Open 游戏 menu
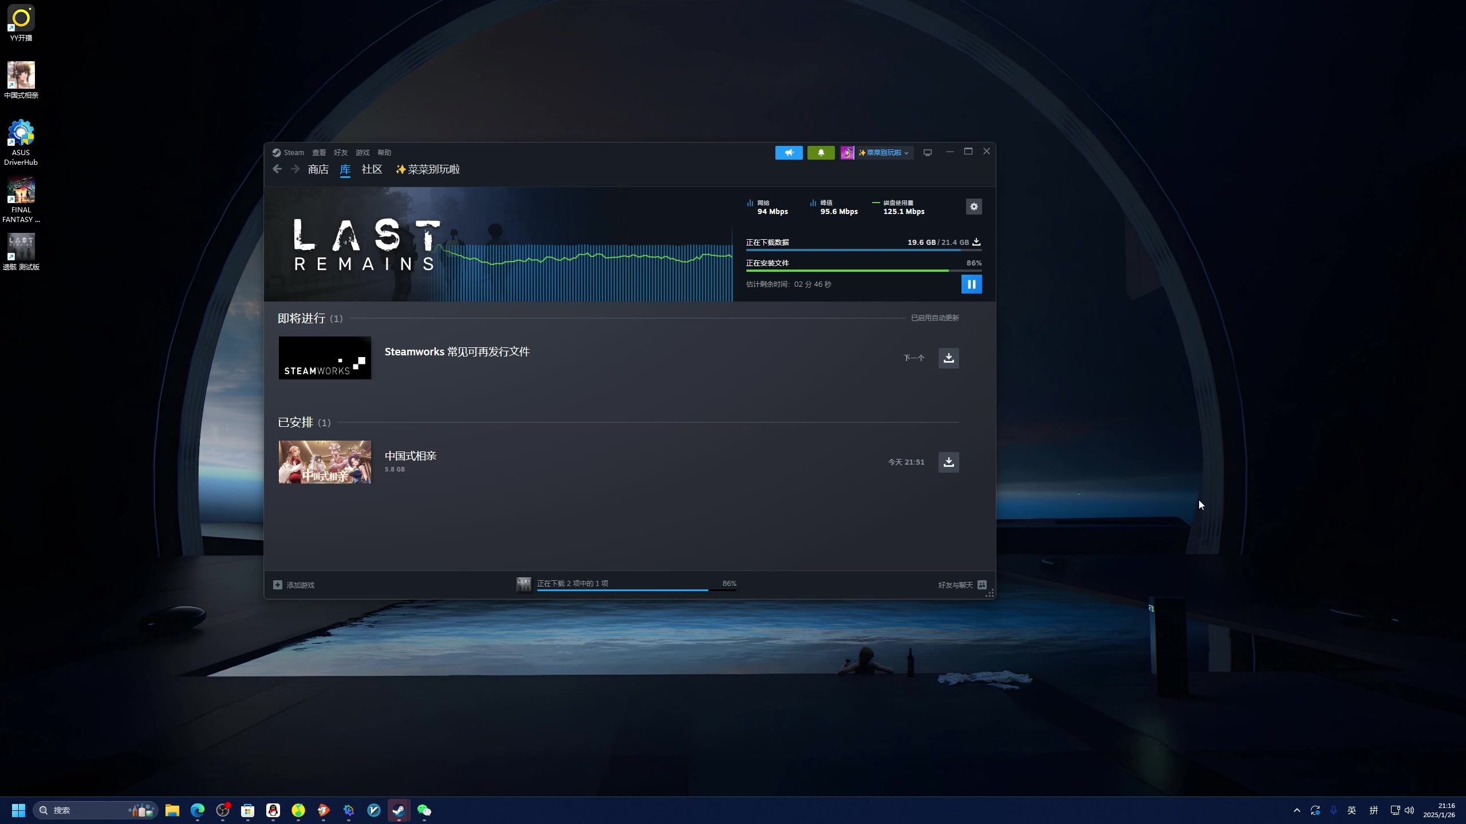 [x=362, y=153]
